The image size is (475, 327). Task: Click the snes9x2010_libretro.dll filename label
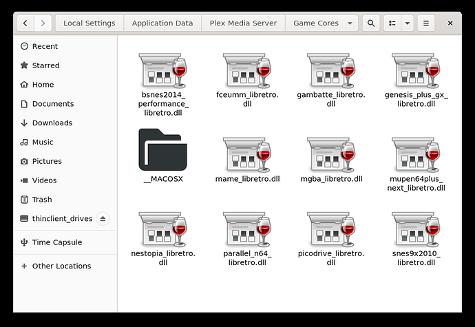416,258
